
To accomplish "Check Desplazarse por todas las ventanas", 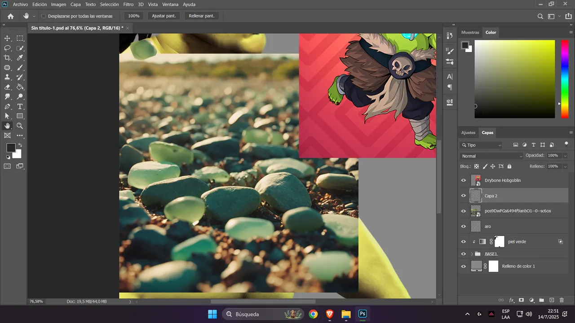I will 44,16.
